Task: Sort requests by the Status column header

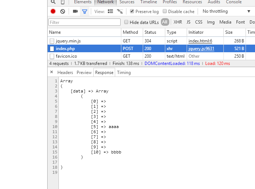Action: pyautogui.click(x=154, y=32)
